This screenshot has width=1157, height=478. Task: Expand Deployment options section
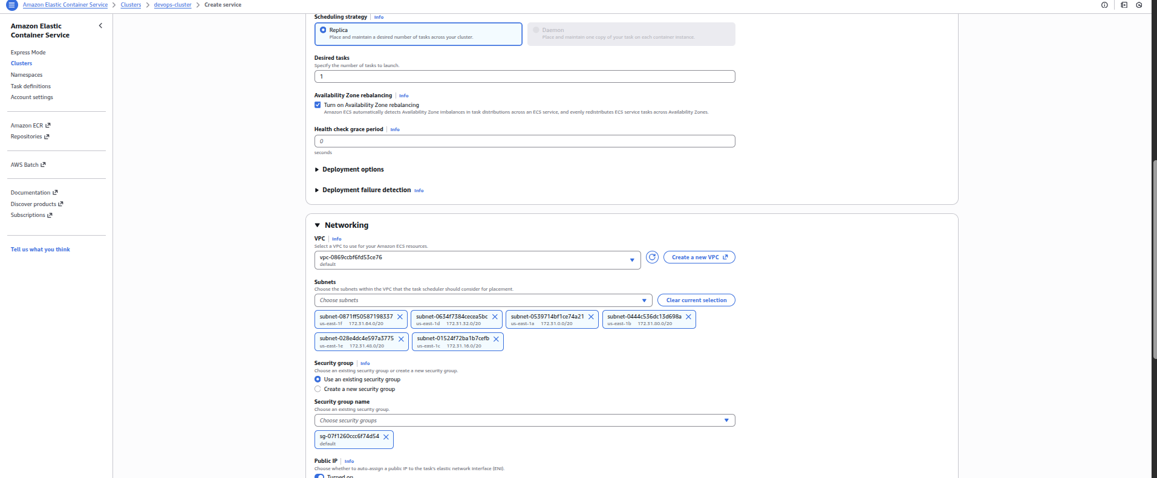(x=349, y=170)
